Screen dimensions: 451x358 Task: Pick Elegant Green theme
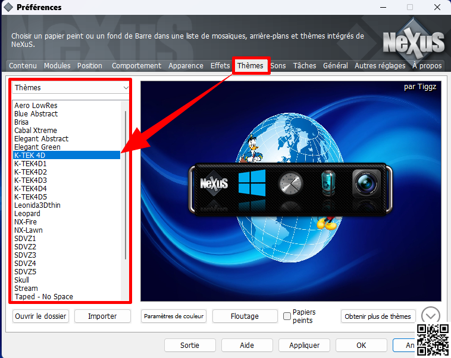click(67, 147)
